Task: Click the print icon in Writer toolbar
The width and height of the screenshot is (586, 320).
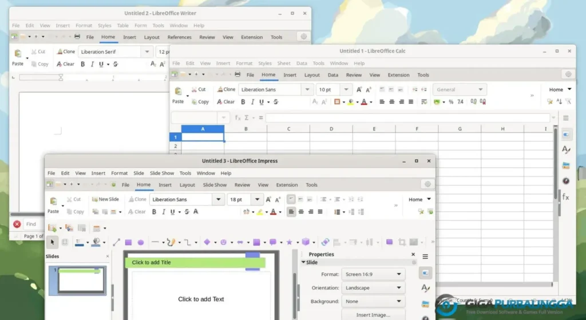Action: [77, 37]
